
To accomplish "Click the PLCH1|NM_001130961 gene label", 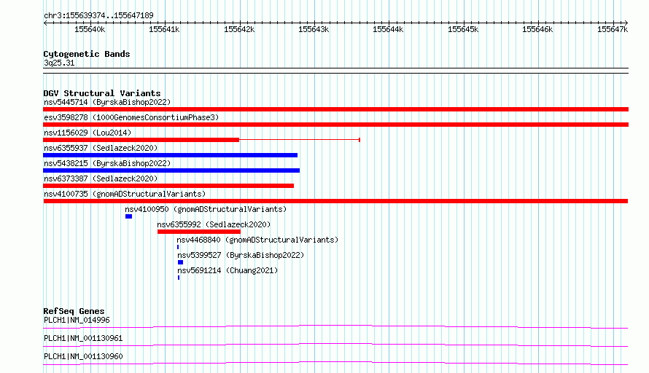I will tap(83, 338).
